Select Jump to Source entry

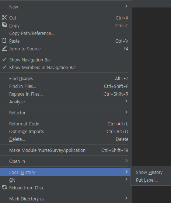pos(65,49)
